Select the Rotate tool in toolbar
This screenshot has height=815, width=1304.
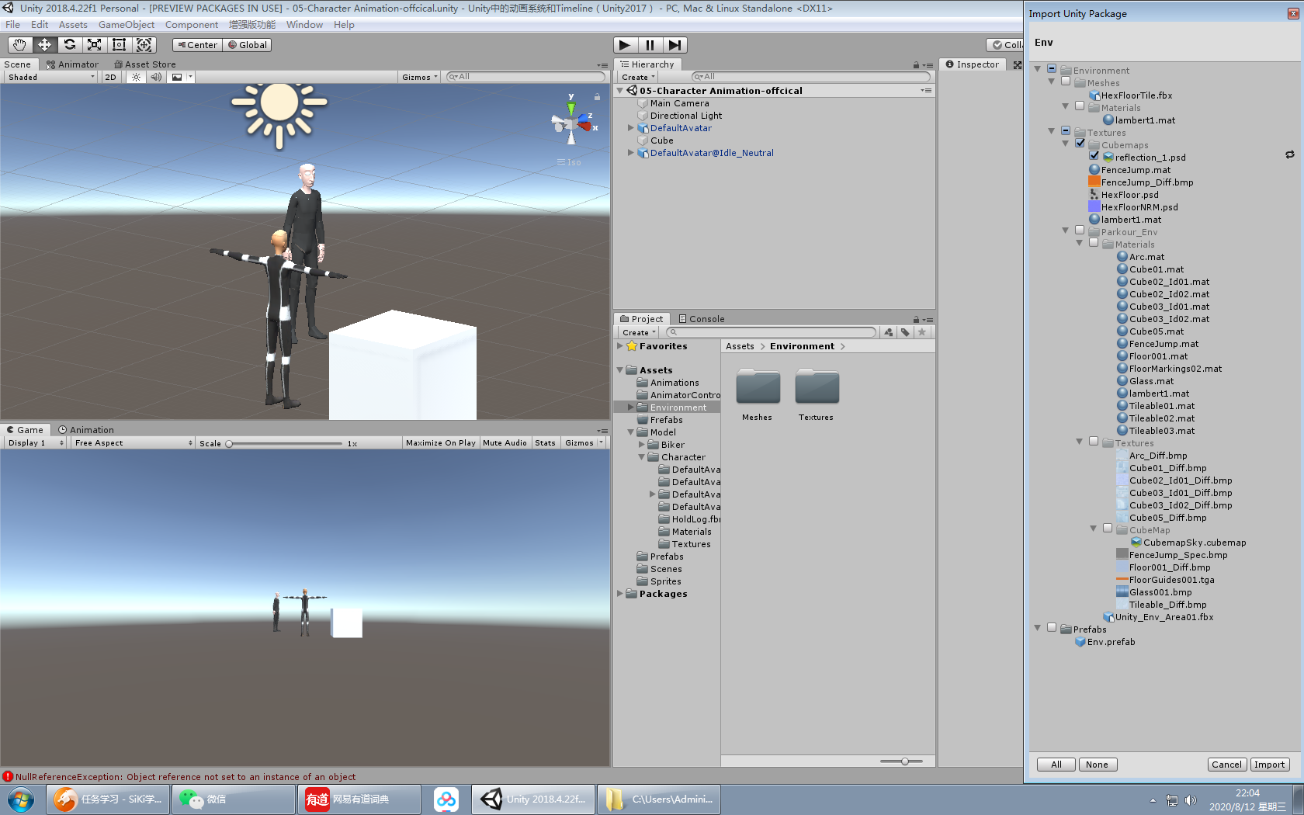(69, 45)
